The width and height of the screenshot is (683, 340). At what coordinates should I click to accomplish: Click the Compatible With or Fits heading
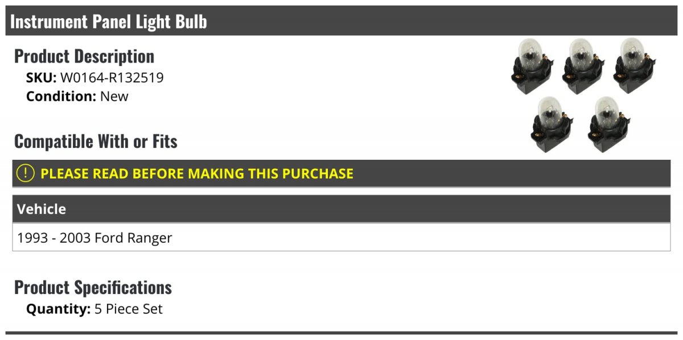96,142
